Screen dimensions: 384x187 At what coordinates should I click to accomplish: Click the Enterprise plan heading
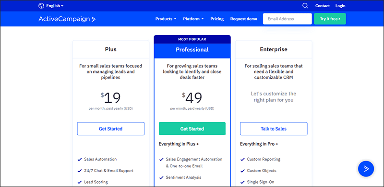274,49
